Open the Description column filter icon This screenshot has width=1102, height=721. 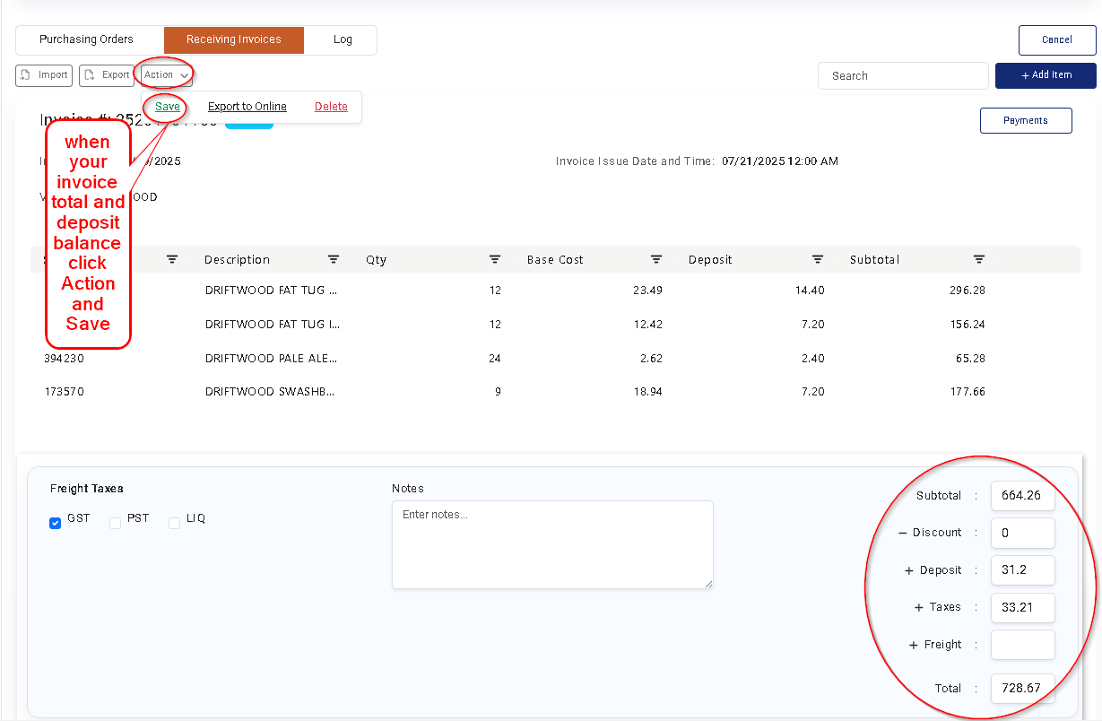pos(334,259)
